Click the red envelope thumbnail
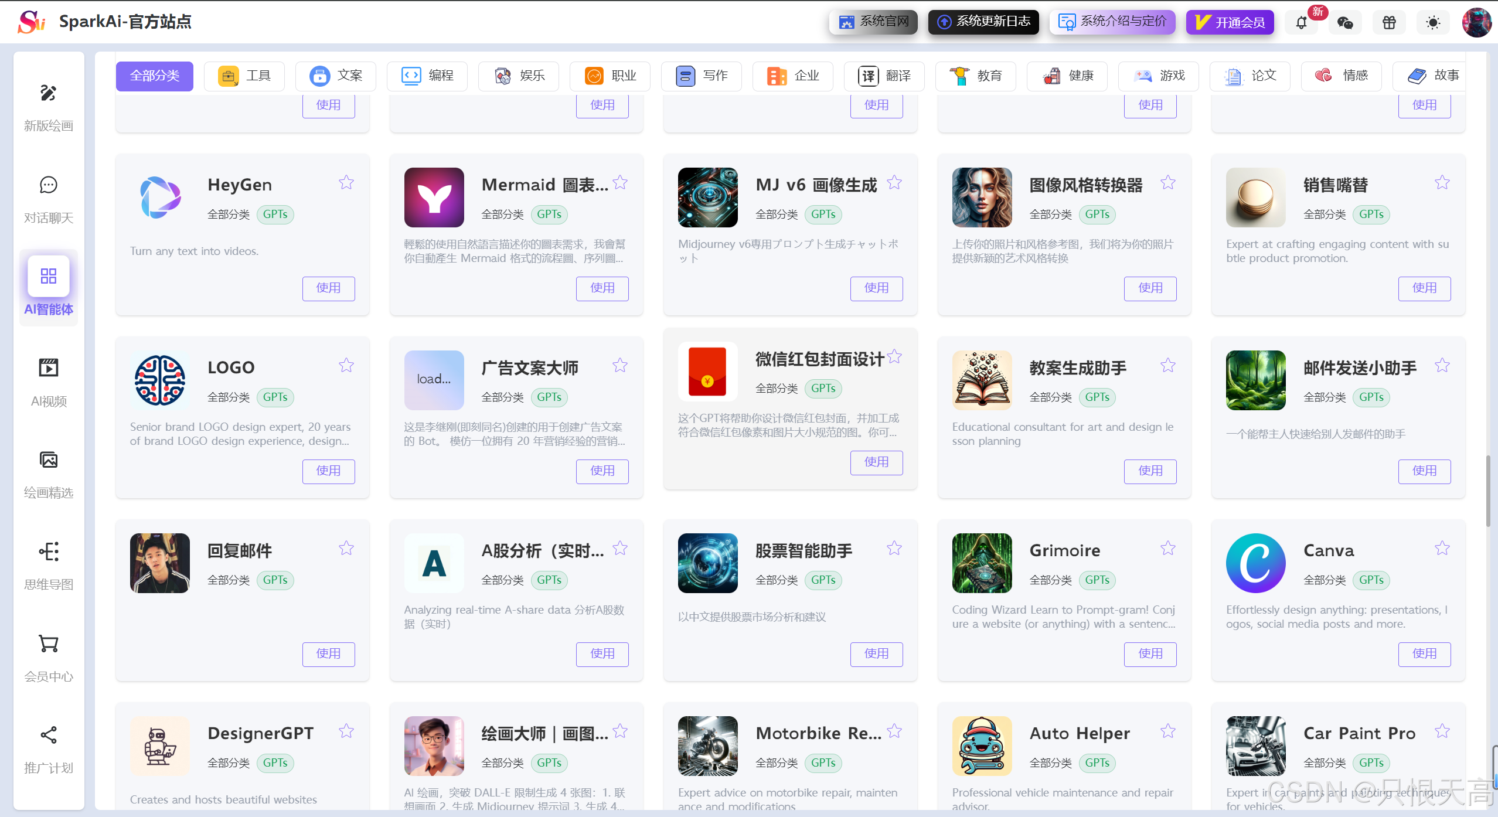 [x=708, y=372]
